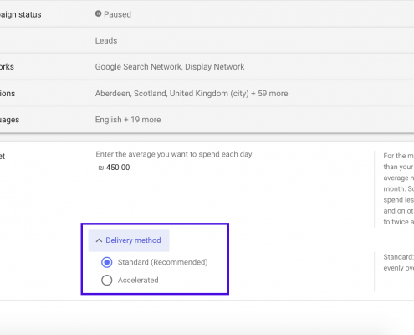Open the Leads goal row
Viewport: 414px width, 335px height.
coord(207,40)
